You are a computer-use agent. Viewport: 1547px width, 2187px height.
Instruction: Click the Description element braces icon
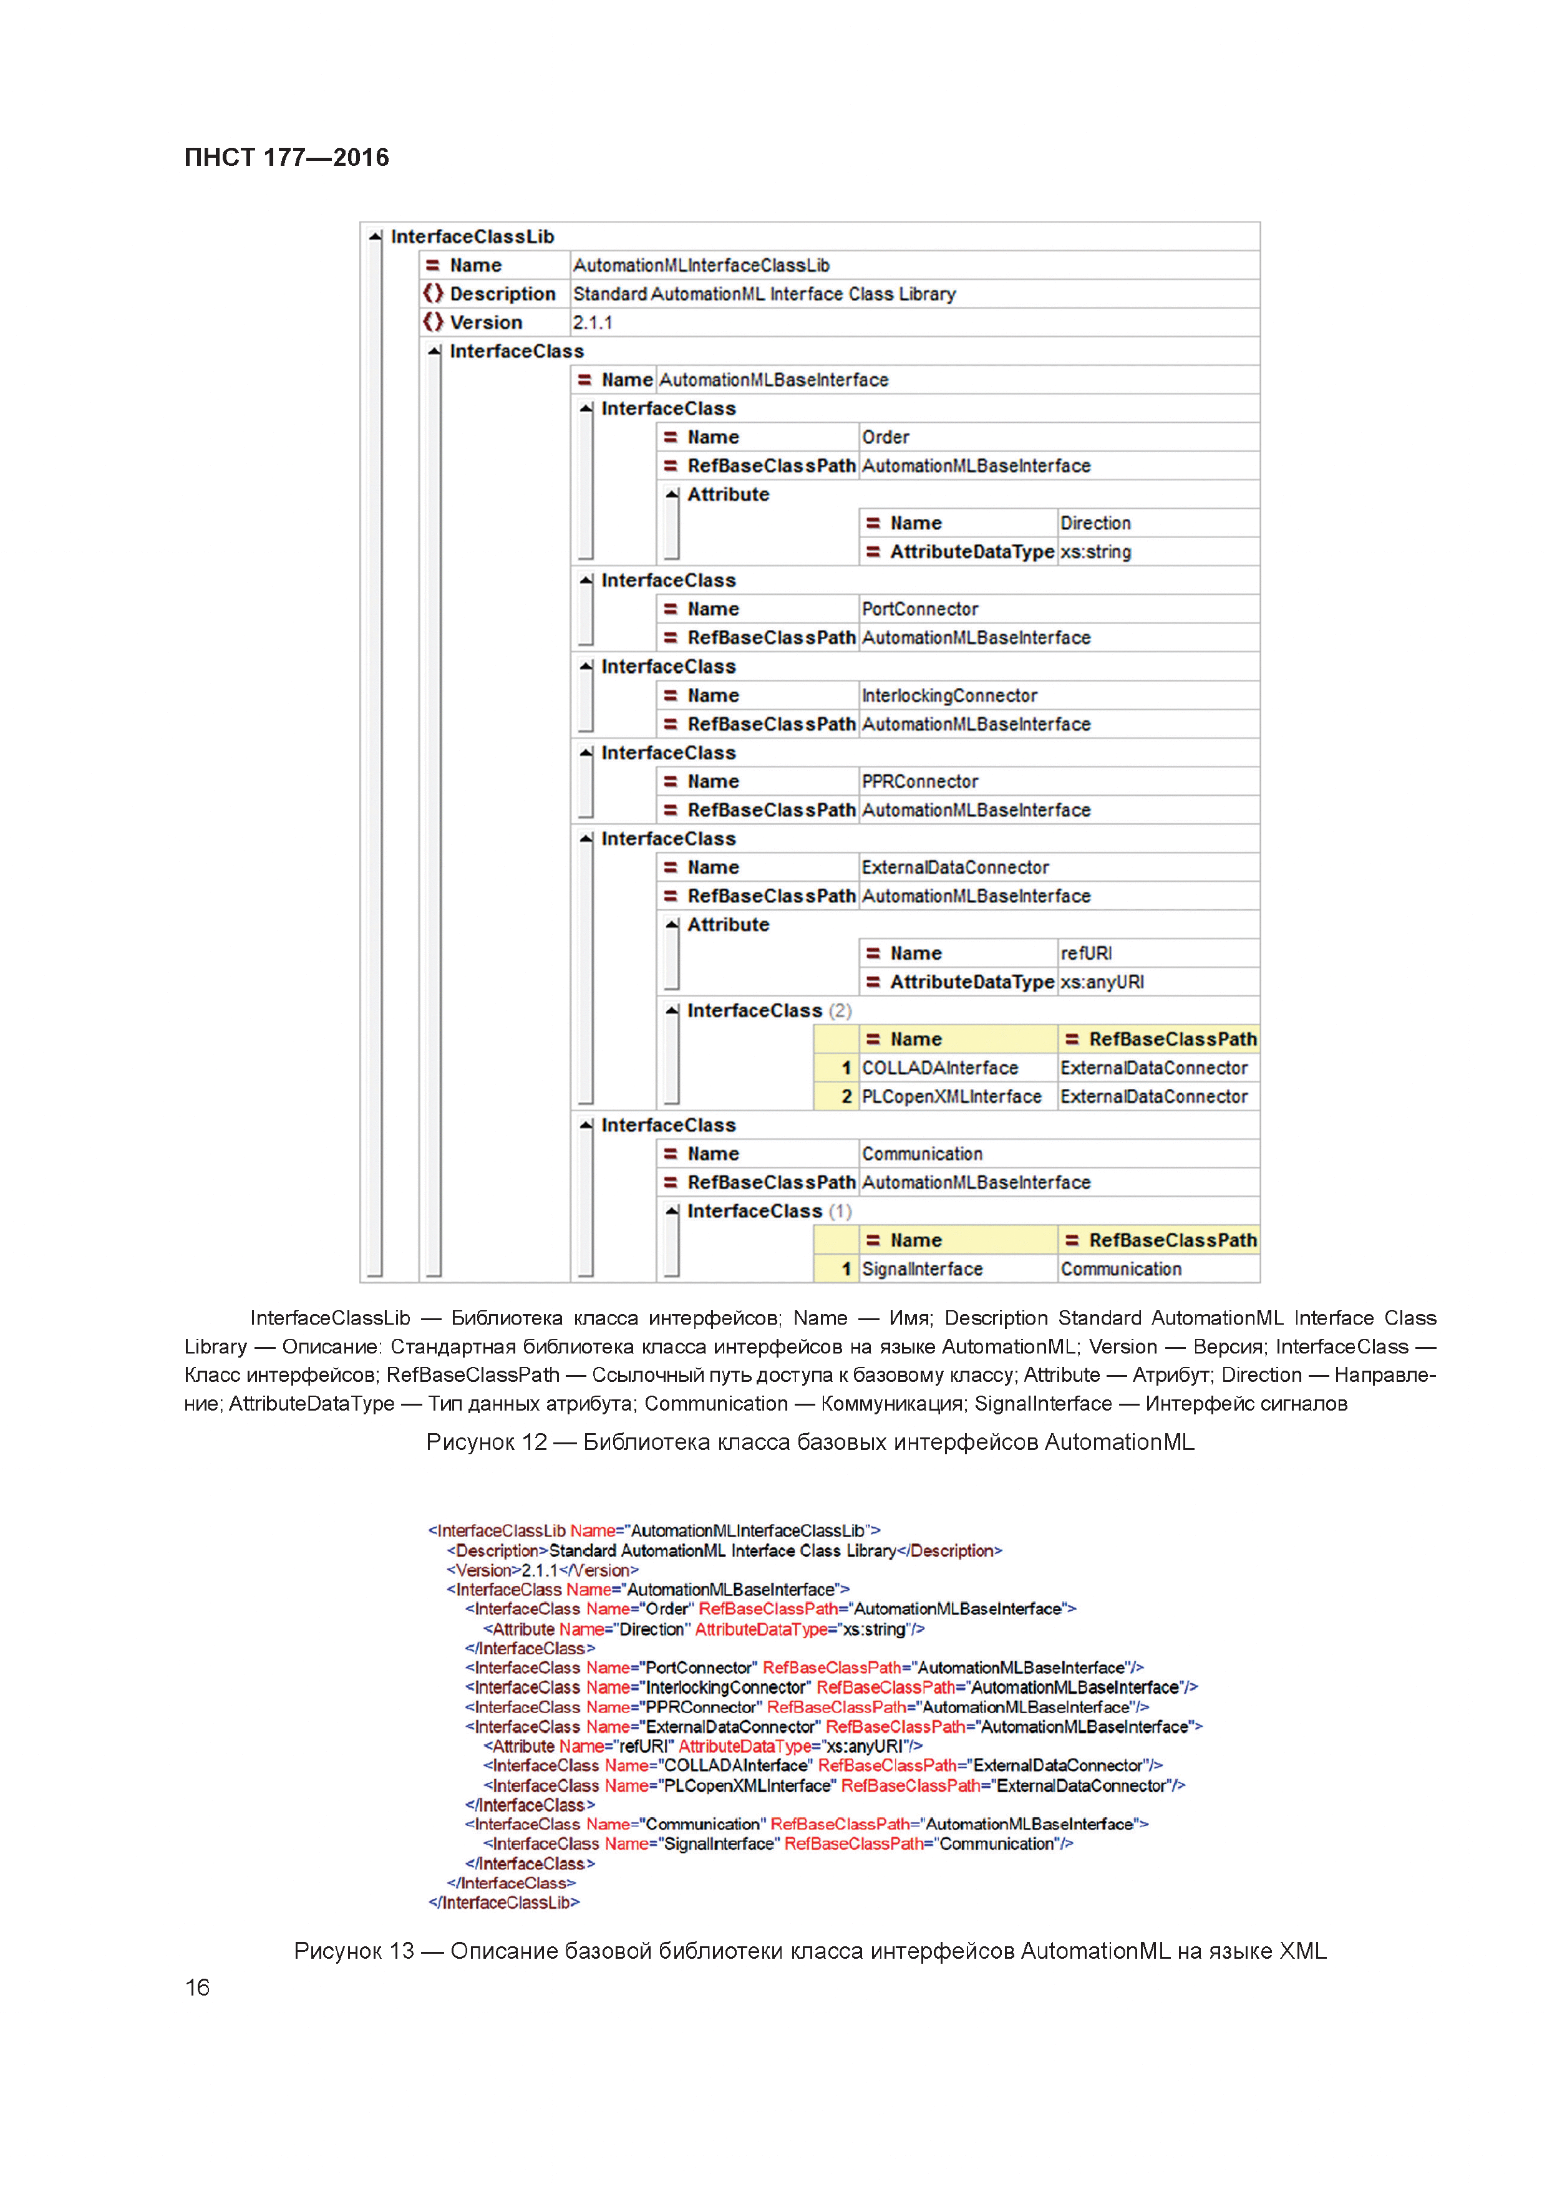434,293
